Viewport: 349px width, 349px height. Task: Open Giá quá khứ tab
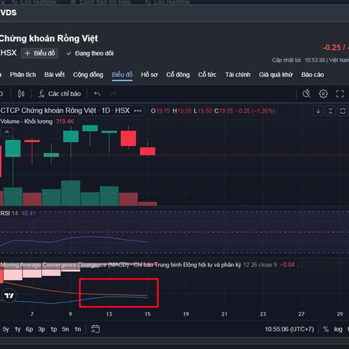tap(276, 74)
